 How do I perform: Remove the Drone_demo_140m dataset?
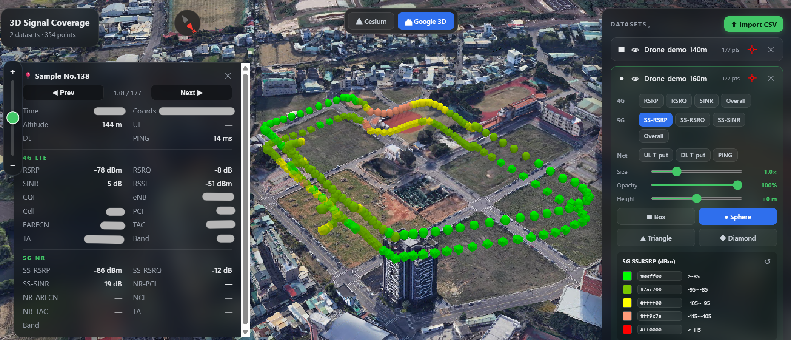(771, 50)
